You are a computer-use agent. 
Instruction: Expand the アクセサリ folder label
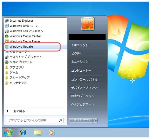17,67
